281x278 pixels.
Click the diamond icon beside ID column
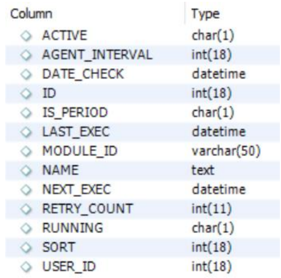coord(26,94)
